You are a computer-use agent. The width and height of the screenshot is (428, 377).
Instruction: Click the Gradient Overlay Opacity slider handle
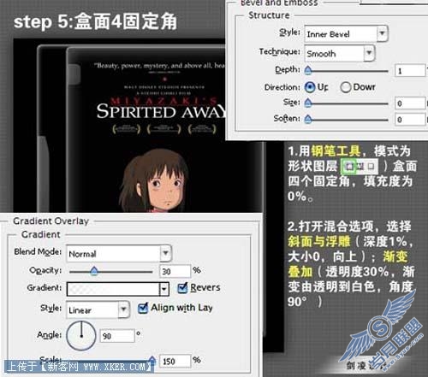pyautogui.click(x=94, y=271)
